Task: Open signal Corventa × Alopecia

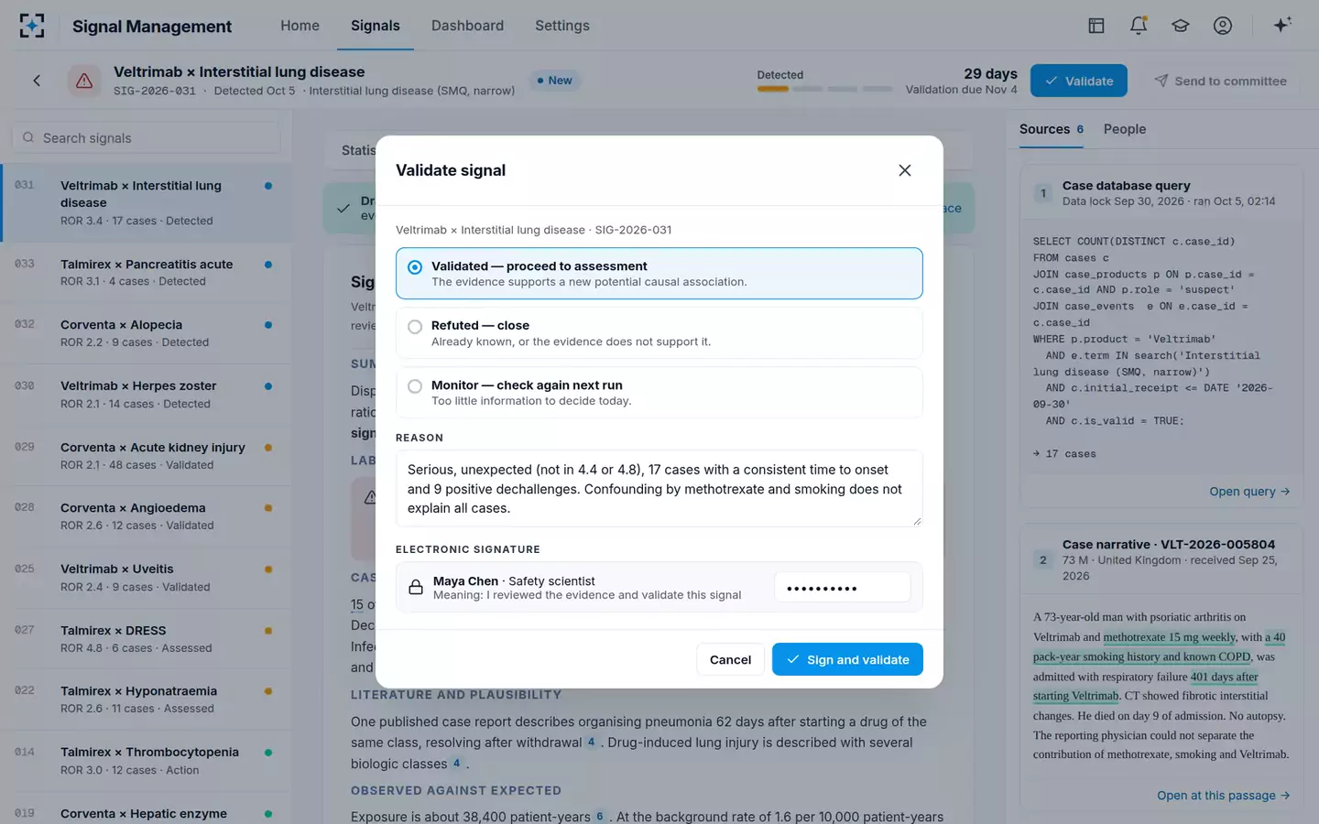Action: coord(147,333)
